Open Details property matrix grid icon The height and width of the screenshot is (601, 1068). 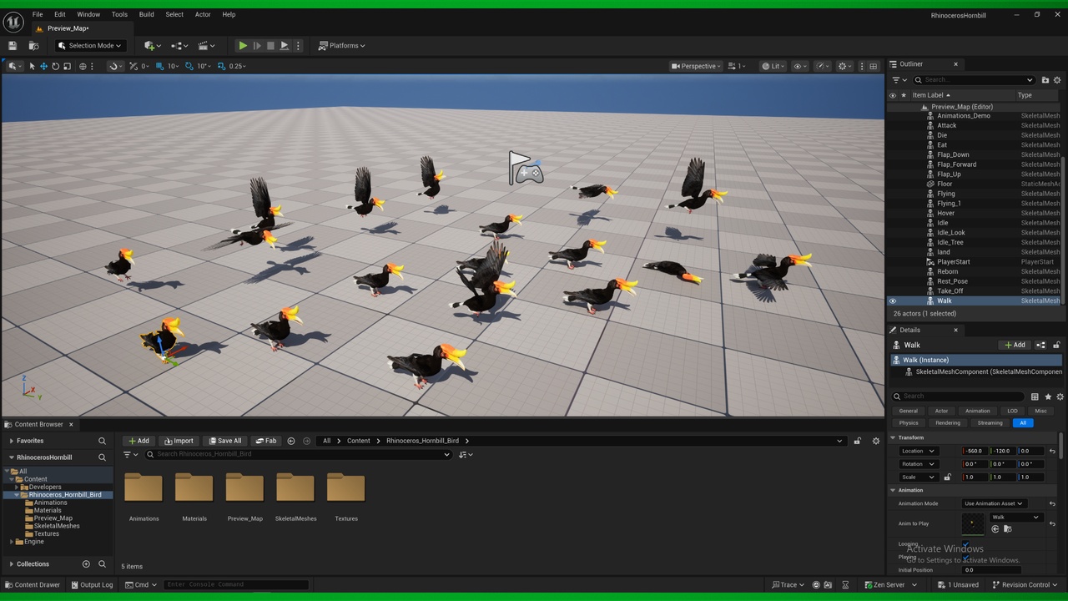point(1035,396)
